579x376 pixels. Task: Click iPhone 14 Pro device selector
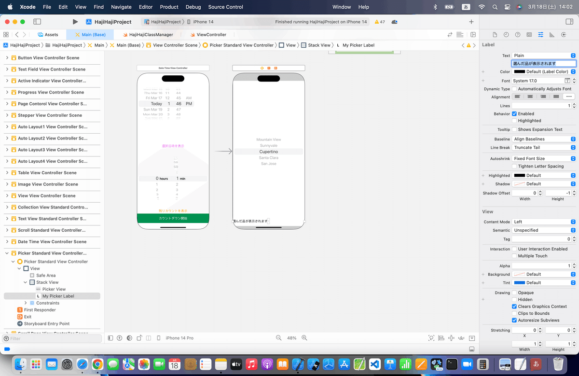pyautogui.click(x=179, y=338)
